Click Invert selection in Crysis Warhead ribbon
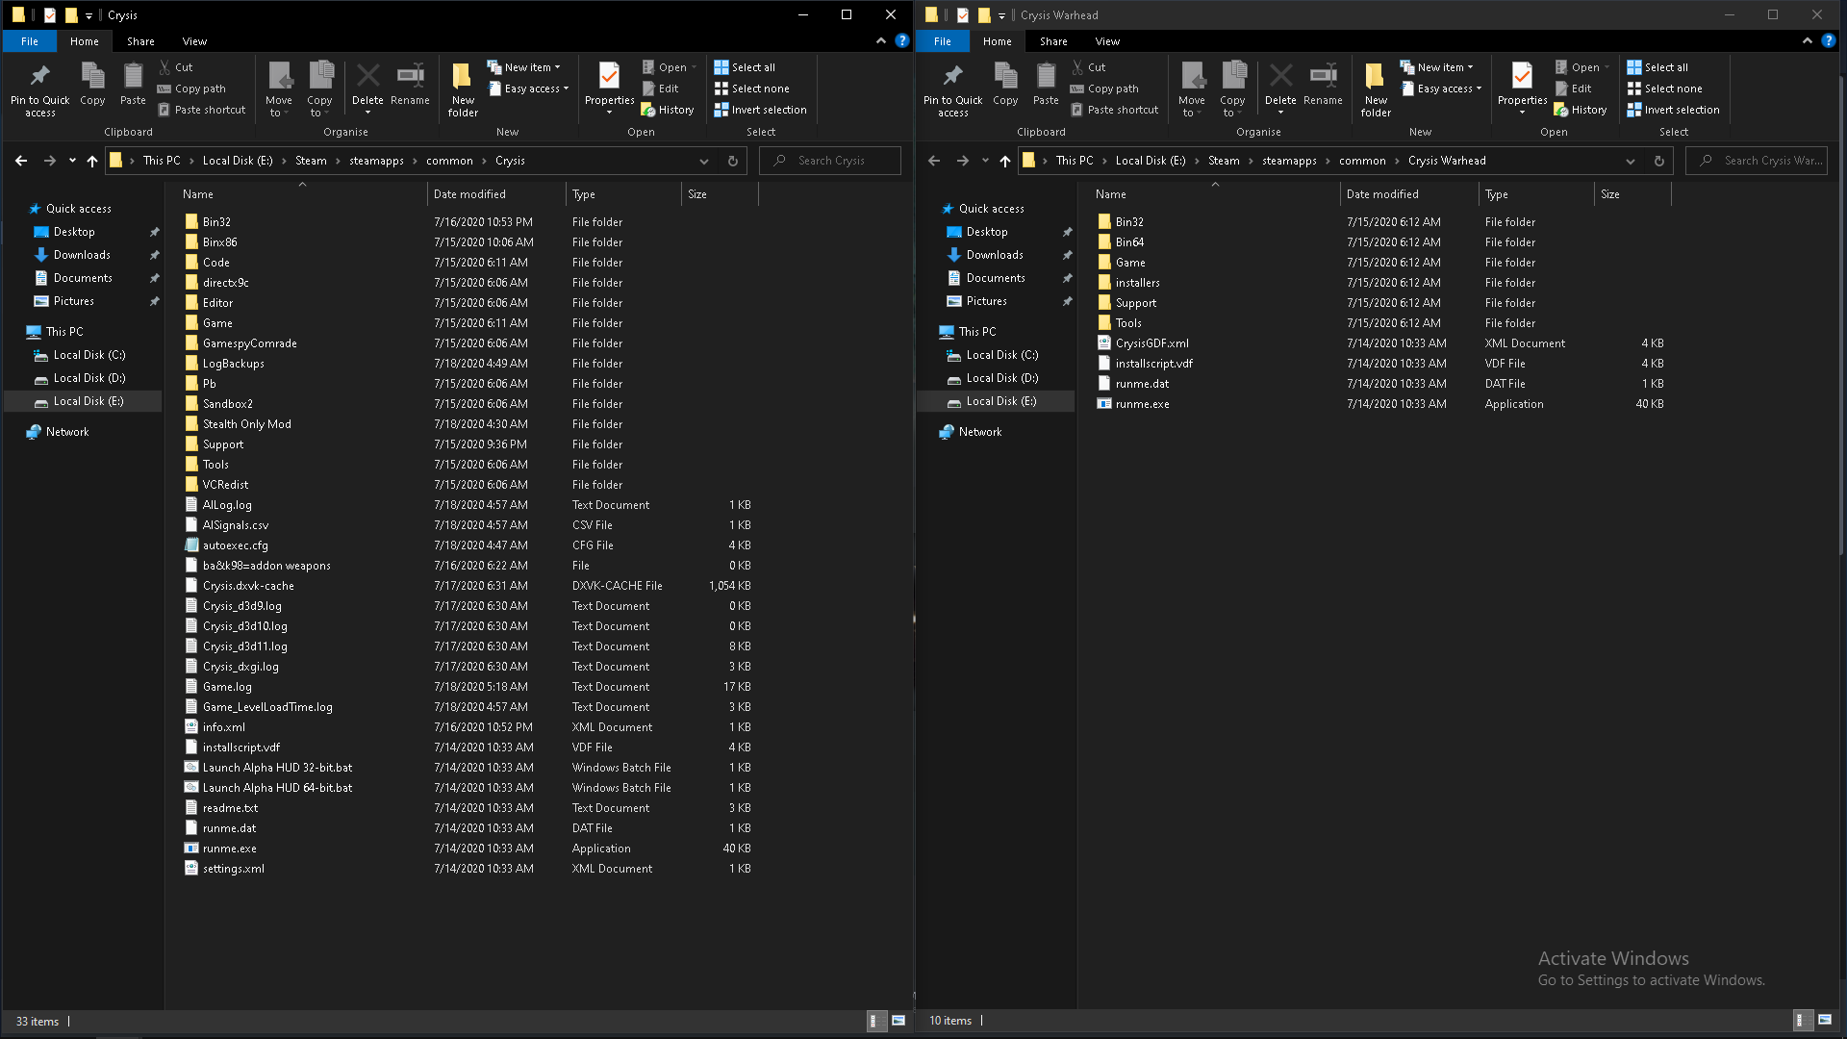This screenshot has height=1039, width=1847. coord(1673,110)
